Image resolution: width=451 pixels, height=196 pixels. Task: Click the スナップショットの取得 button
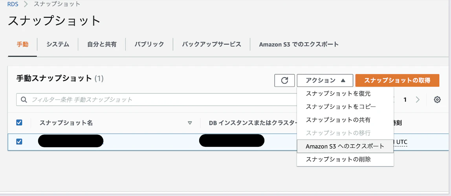point(397,80)
